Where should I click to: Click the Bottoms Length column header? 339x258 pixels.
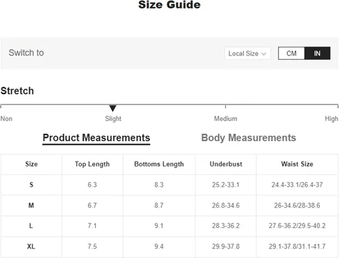tap(159, 164)
